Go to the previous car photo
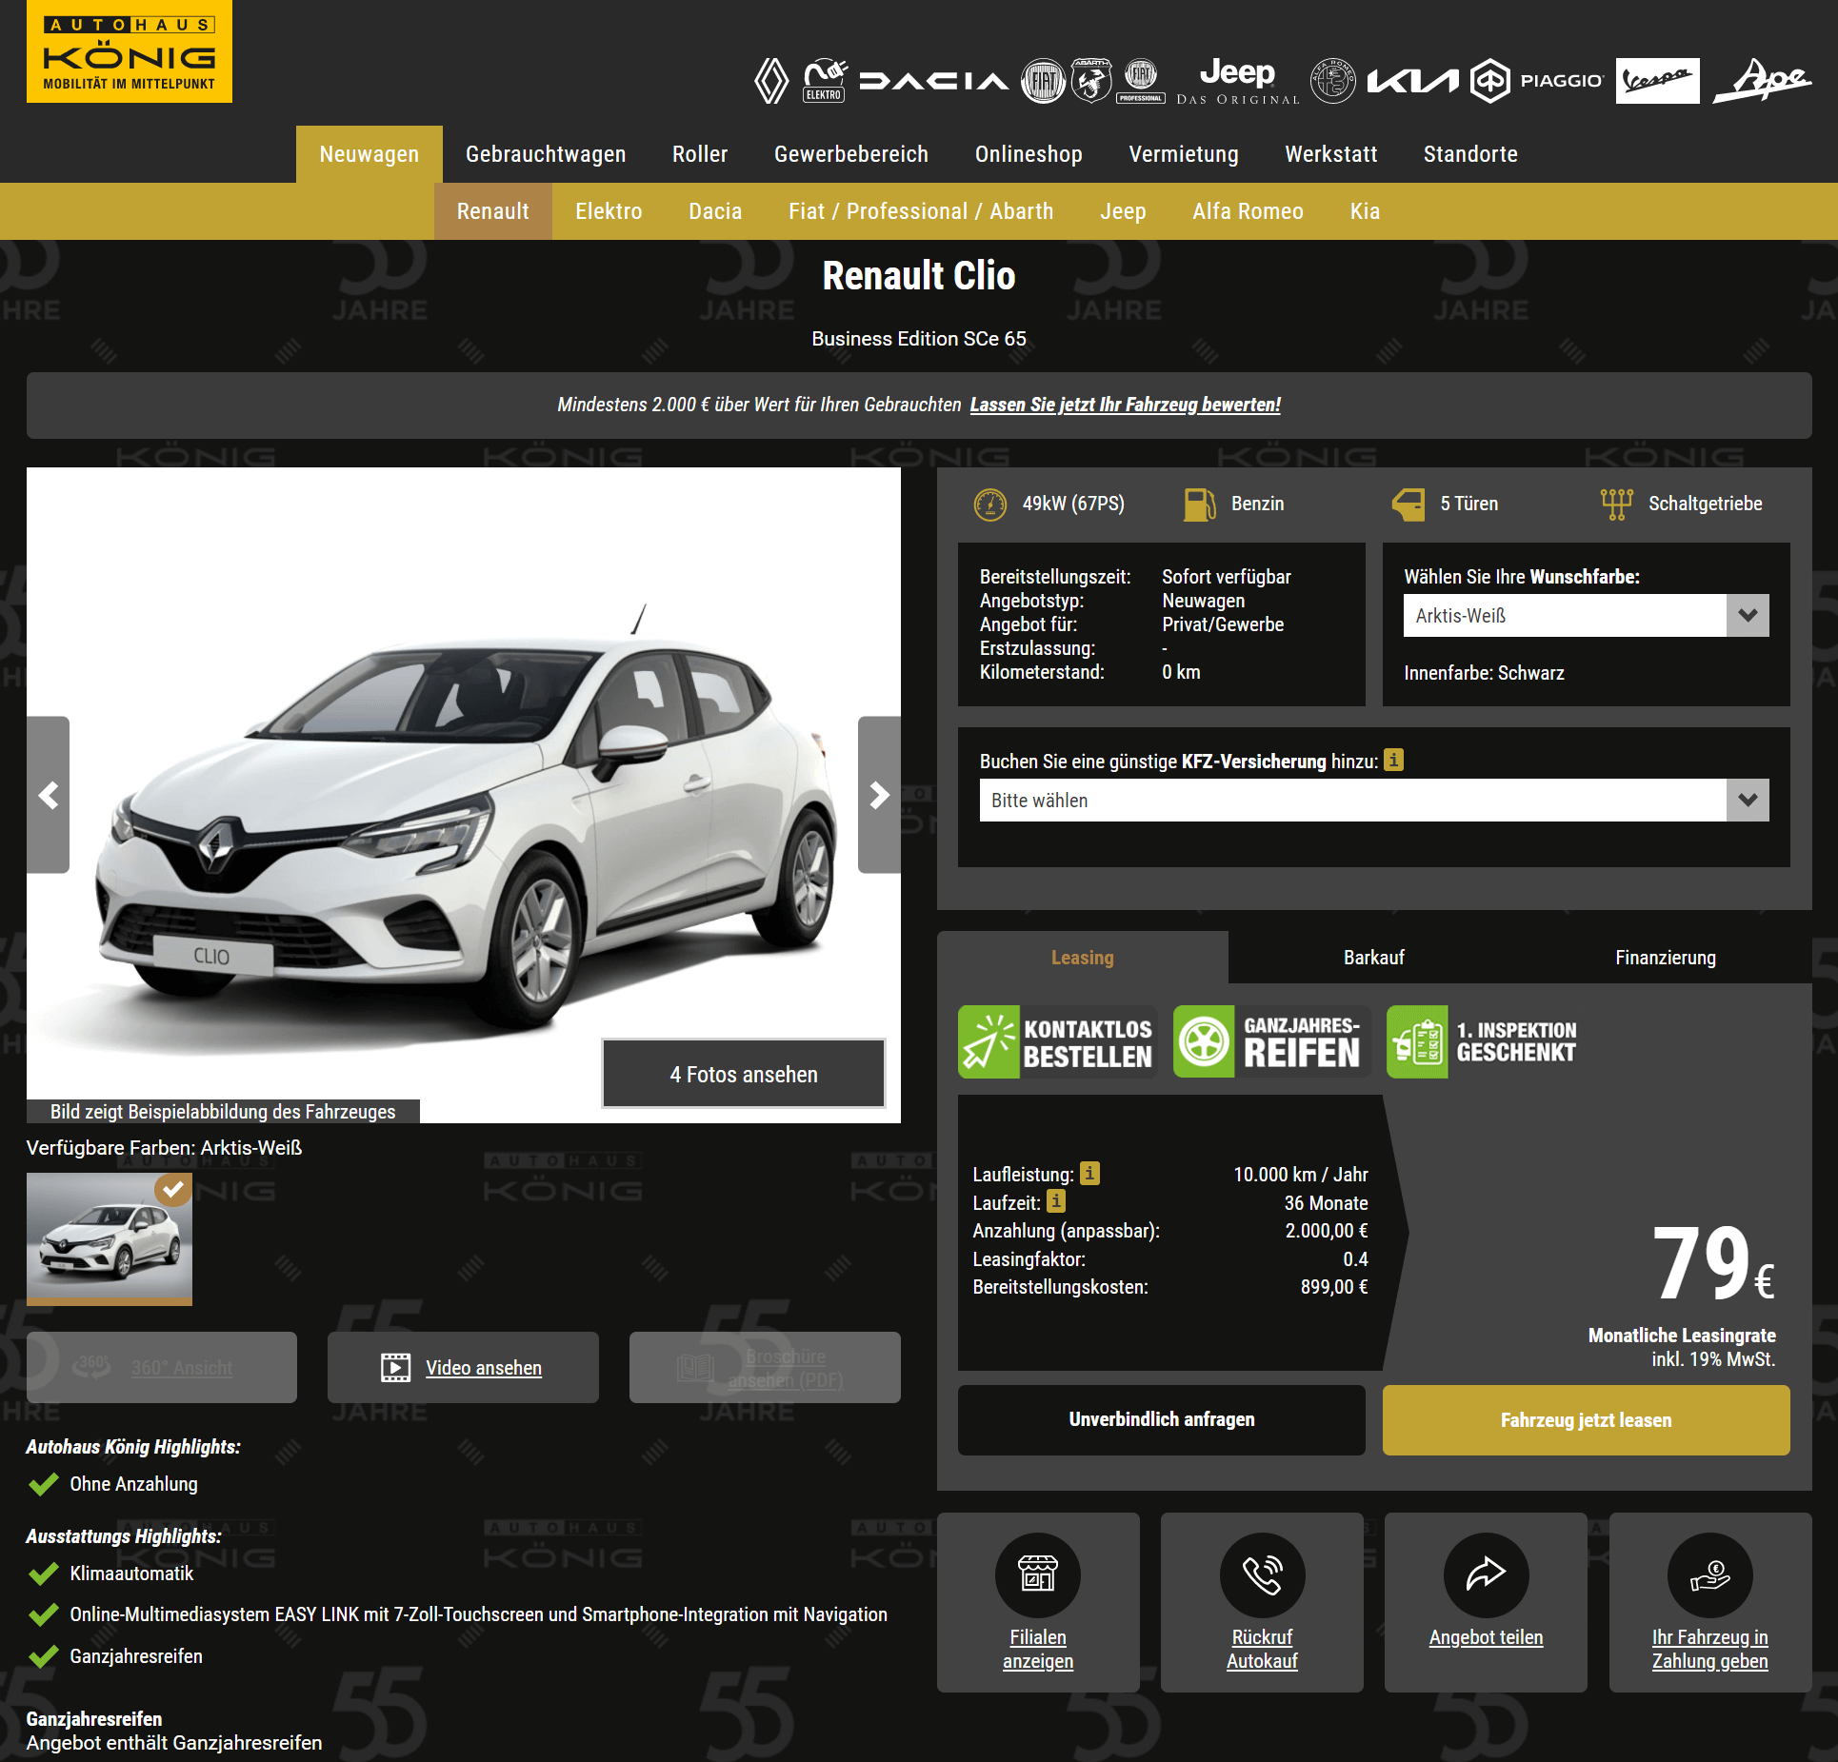Image resolution: width=1838 pixels, height=1762 pixels. pos(48,795)
